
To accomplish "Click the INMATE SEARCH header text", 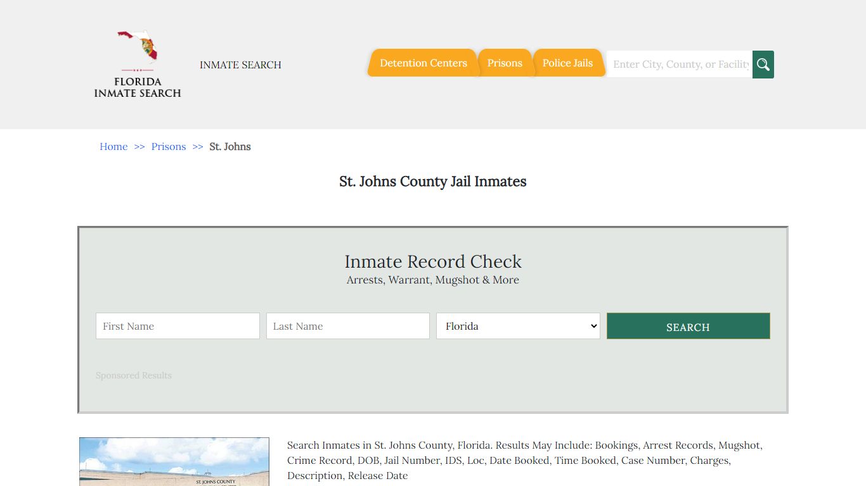I will 240,65.
